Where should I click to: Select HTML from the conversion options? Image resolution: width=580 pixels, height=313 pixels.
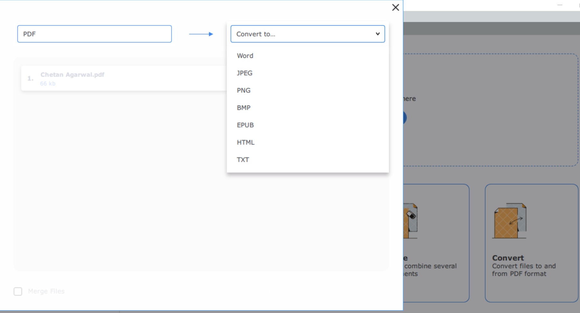[245, 142]
